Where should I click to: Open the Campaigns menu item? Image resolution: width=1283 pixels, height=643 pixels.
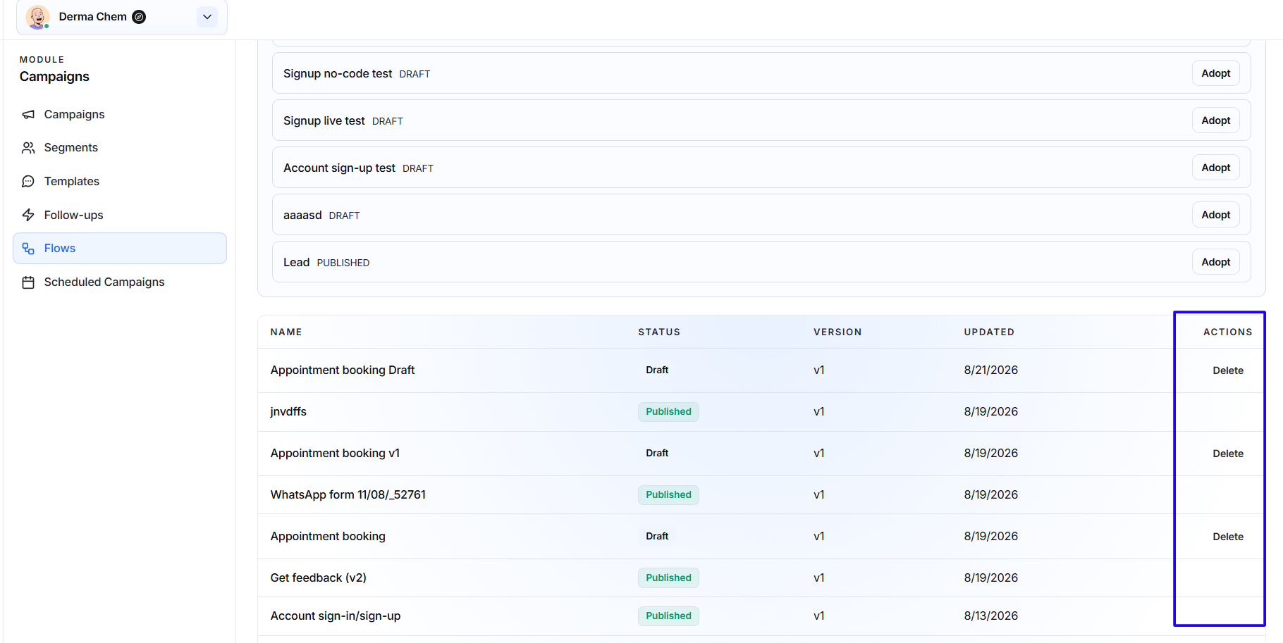(x=120, y=114)
